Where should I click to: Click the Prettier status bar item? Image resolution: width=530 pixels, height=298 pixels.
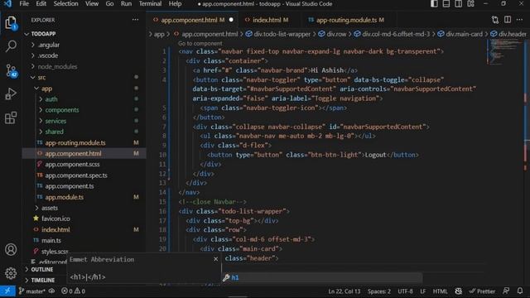click(x=482, y=291)
